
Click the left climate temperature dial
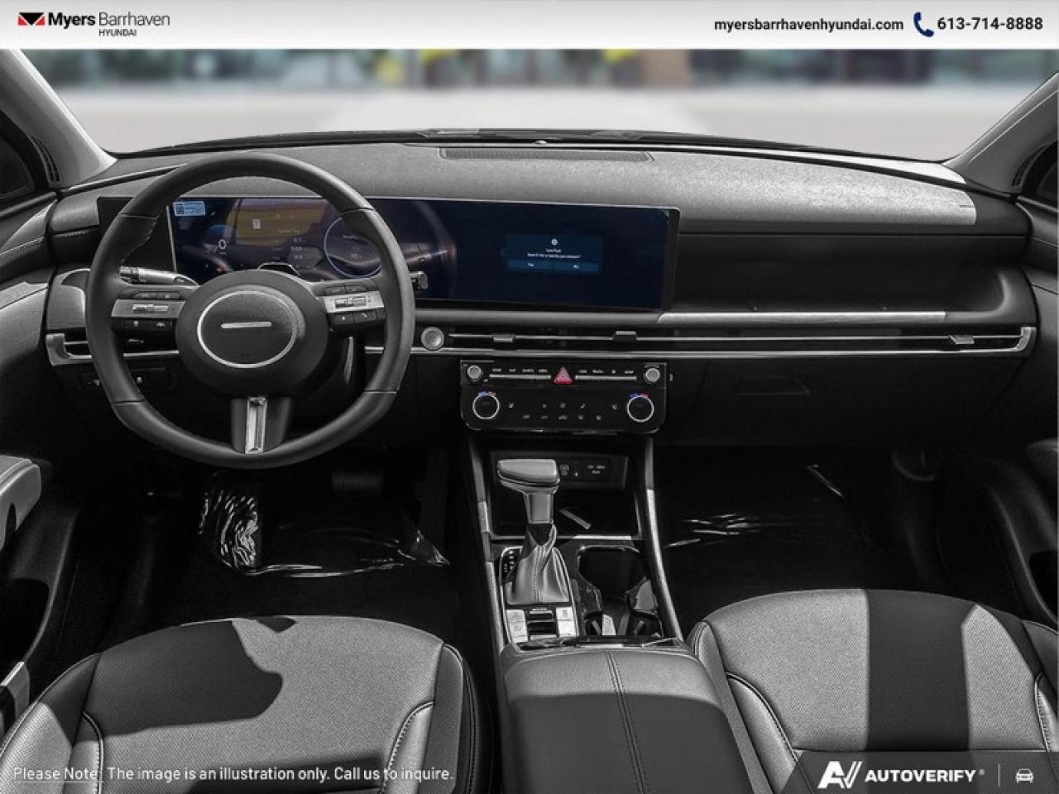487,405
